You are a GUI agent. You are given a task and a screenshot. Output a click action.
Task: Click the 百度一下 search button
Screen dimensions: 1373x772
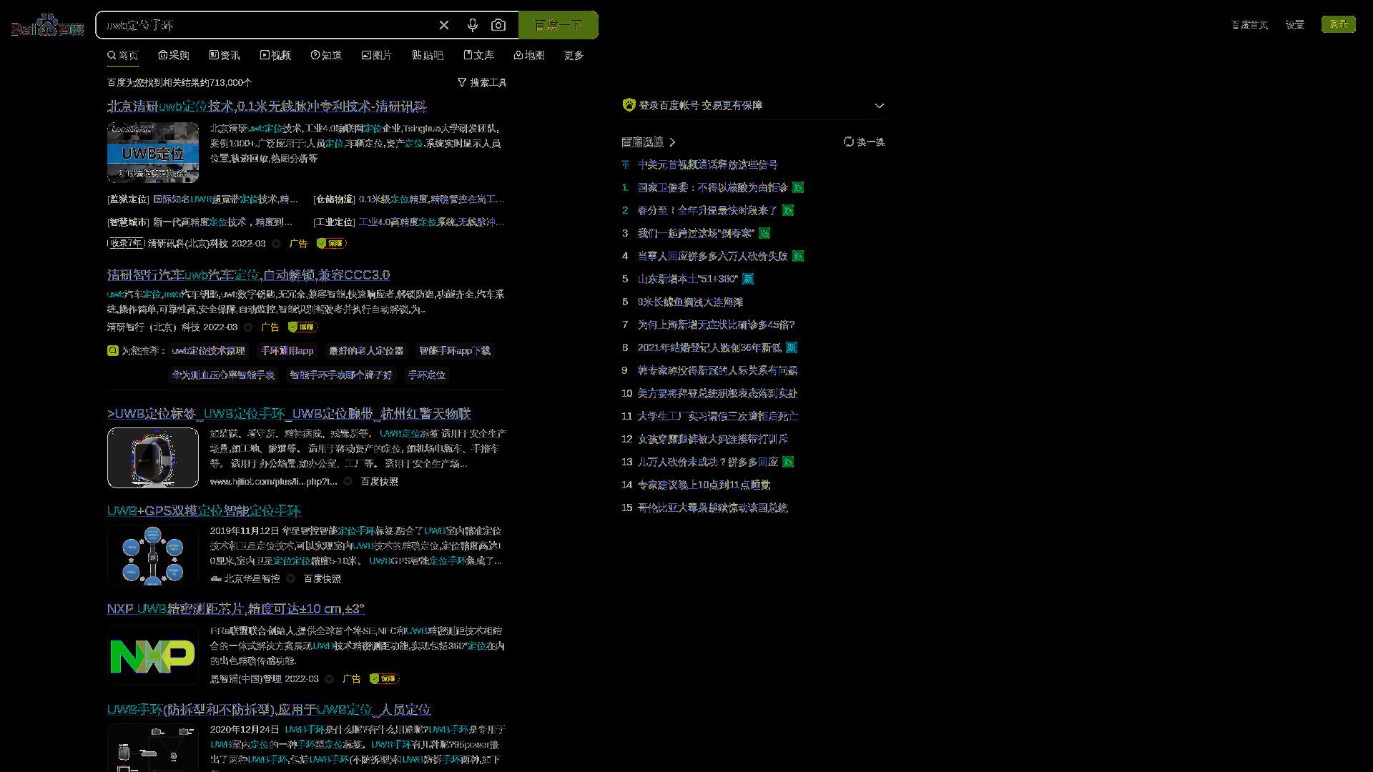point(558,25)
